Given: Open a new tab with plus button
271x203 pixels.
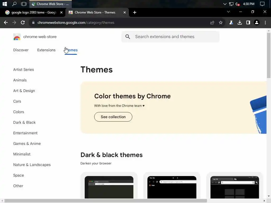Looking at the screenshot, I should 135,12.
